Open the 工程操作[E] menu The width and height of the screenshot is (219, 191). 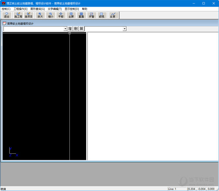(20, 9)
